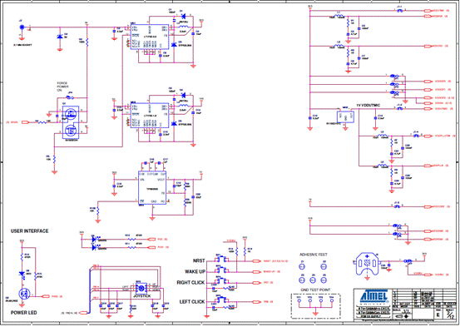
Task: Select the TPS60500 charge pump IC
Action: [x=152, y=188]
